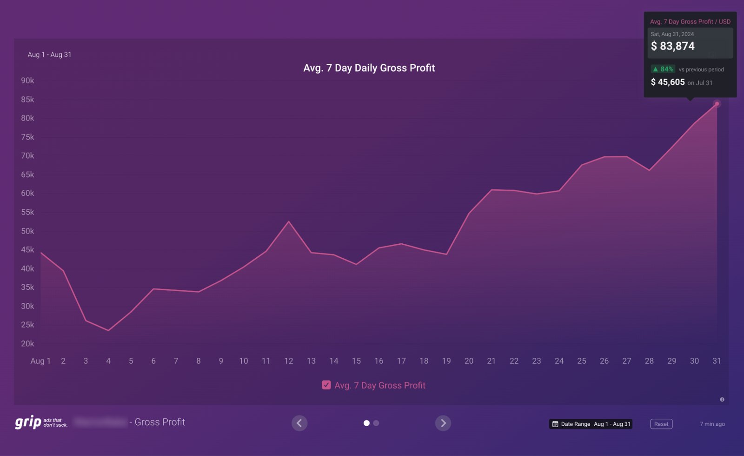This screenshot has width=744, height=456.
Task: Select the second pagination dot
Action: coord(376,423)
